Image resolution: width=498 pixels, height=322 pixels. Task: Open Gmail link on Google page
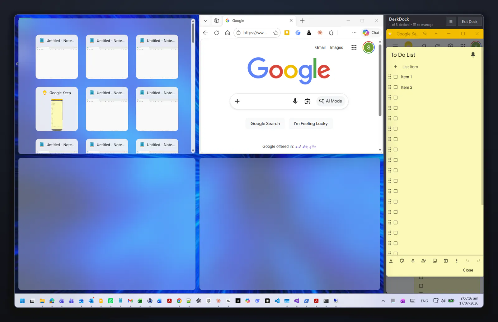320,47
